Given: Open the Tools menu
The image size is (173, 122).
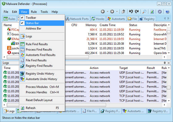Looking at the screenshot, I should click(x=44, y=12).
